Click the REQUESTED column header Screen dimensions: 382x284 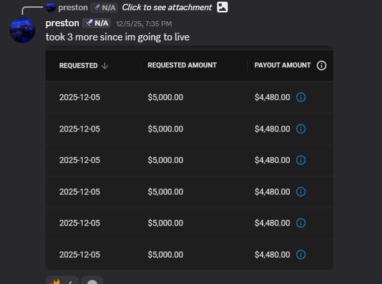click(78, 65)
